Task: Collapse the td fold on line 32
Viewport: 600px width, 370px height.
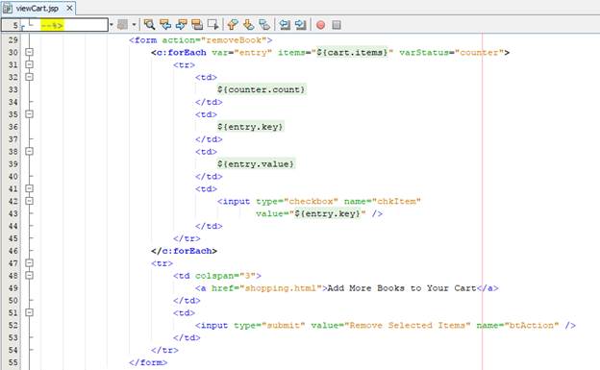Action: coord(29,77)
